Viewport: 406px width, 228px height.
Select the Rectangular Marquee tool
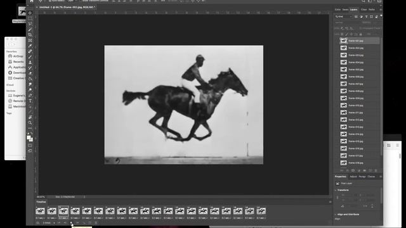30,18
